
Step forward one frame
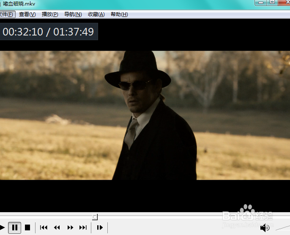(100, 228)
